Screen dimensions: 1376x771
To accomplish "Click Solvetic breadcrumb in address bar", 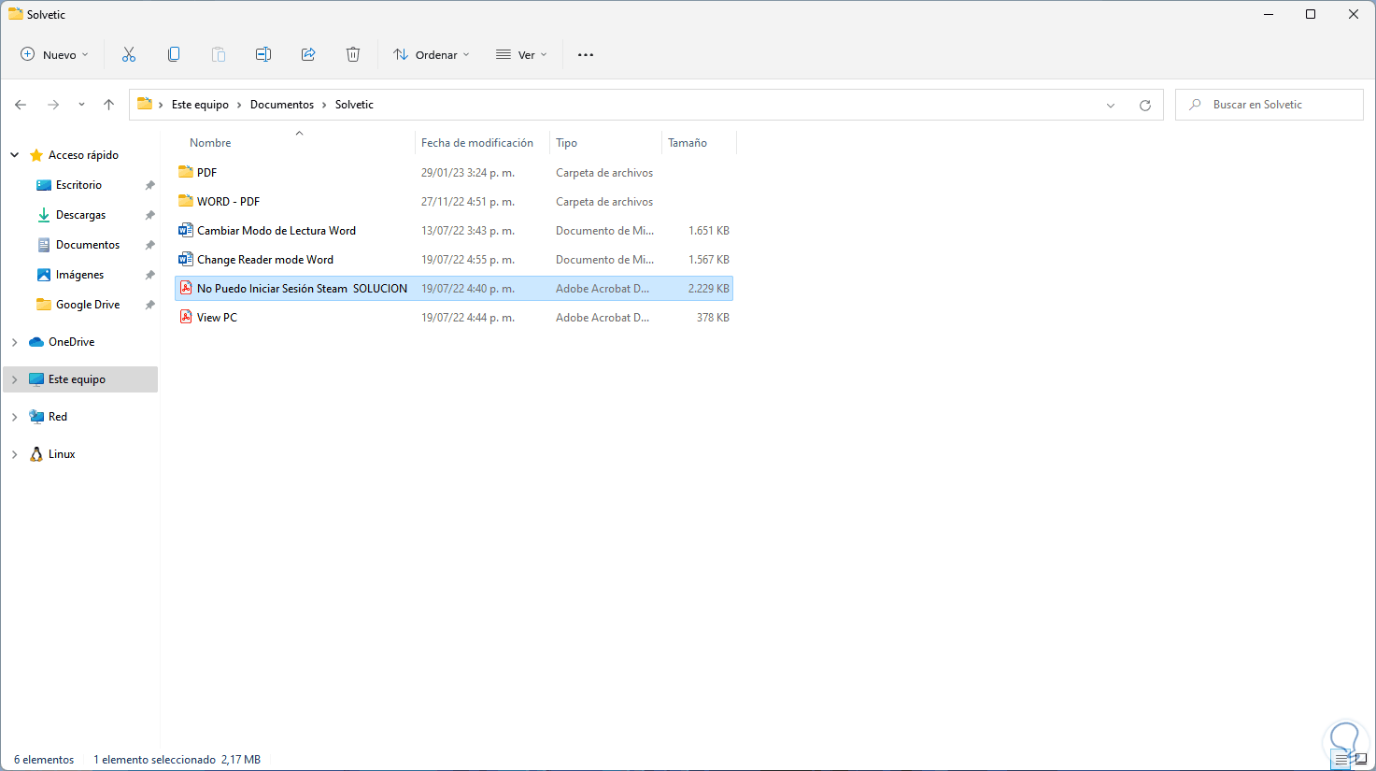I will [354, 105].
